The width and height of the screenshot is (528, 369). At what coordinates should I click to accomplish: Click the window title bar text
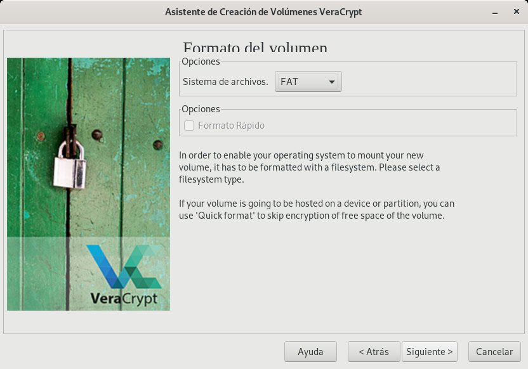(263, 12)
